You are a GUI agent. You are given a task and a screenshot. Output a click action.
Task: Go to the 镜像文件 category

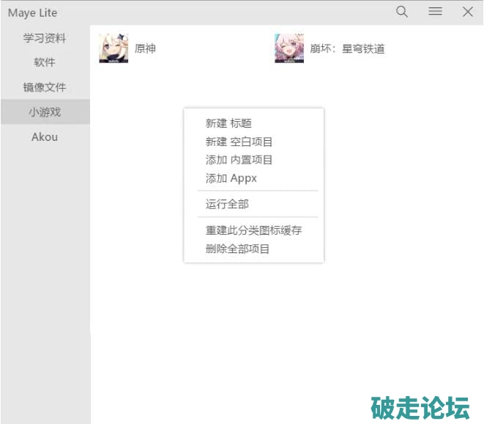pos(45,87)
